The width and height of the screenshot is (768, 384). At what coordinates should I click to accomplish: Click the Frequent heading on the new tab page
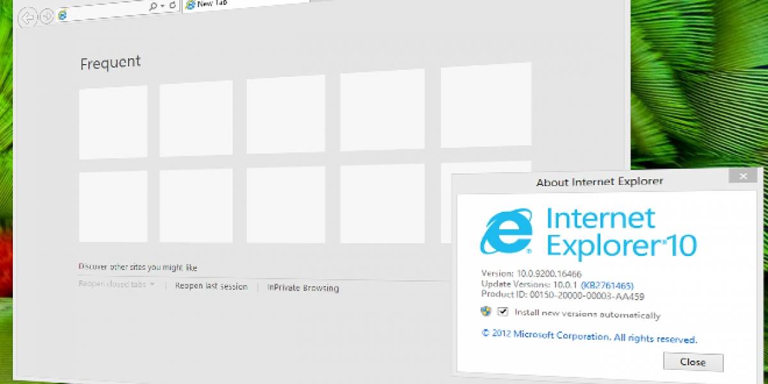[110, 63]
